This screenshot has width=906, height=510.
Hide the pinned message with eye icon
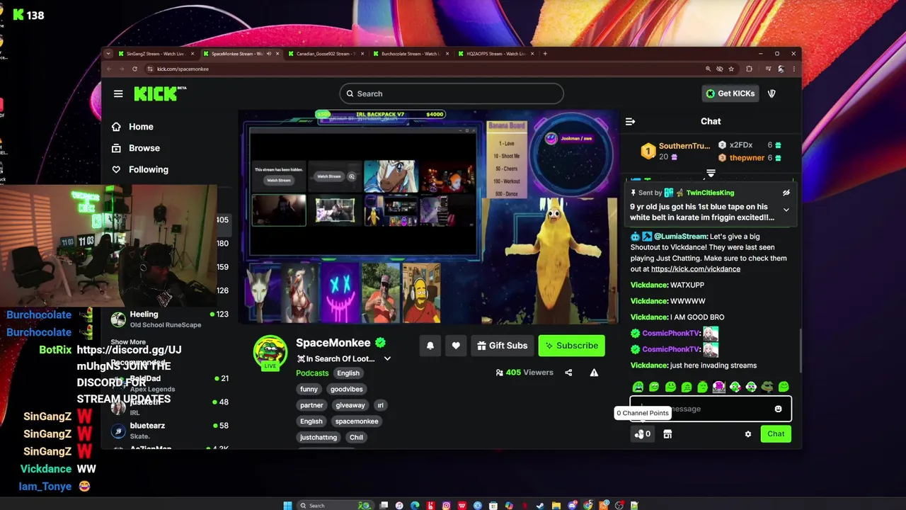(x=786, y=193)
